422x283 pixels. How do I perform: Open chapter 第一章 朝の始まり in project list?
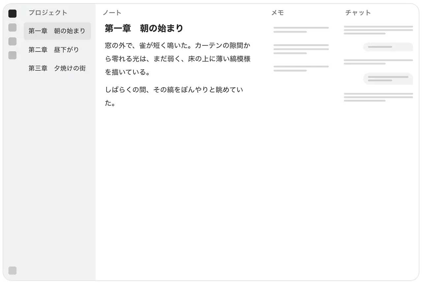(x=57, y=31)
